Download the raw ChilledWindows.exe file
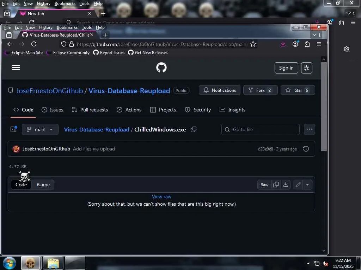Image resolution: width=361 pixels, height=270 pixels. tap(286, 185)
